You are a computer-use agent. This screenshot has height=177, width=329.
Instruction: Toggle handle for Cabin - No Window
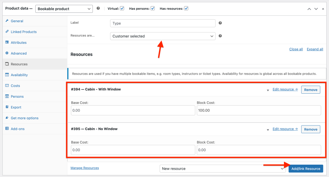point(268,129)
